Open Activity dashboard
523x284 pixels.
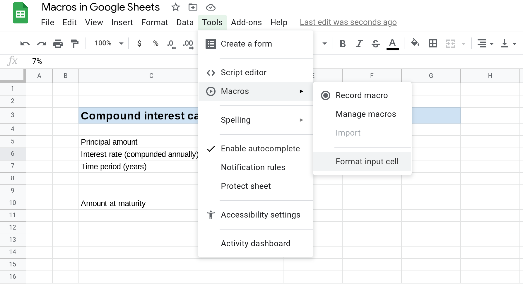[256, 244]
